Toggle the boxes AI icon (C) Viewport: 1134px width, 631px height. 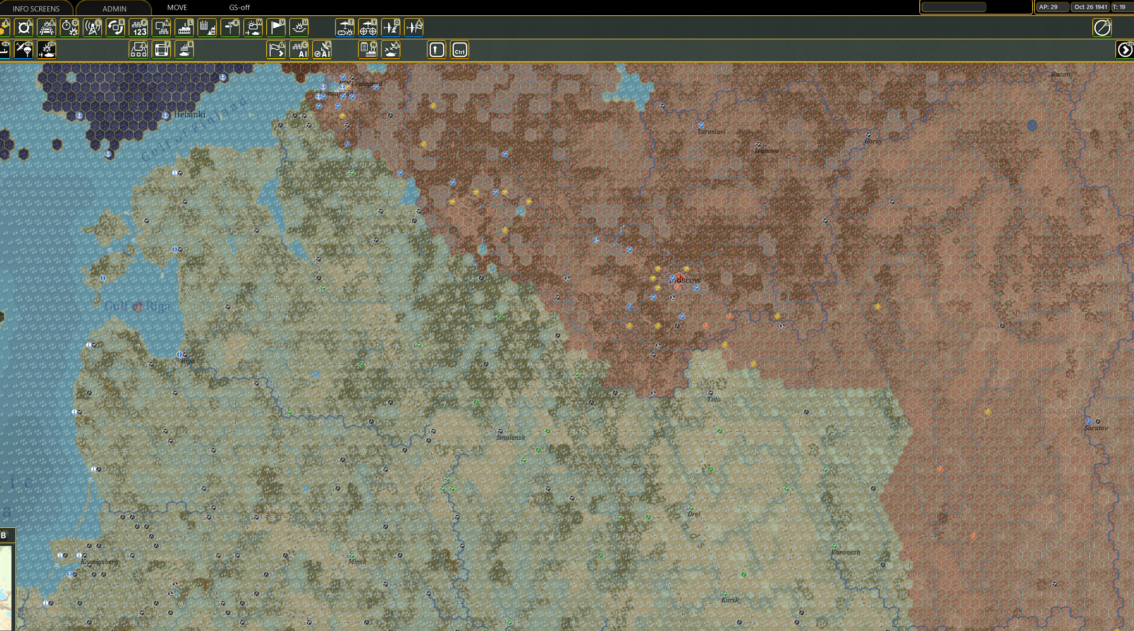[x=299, y=50]
